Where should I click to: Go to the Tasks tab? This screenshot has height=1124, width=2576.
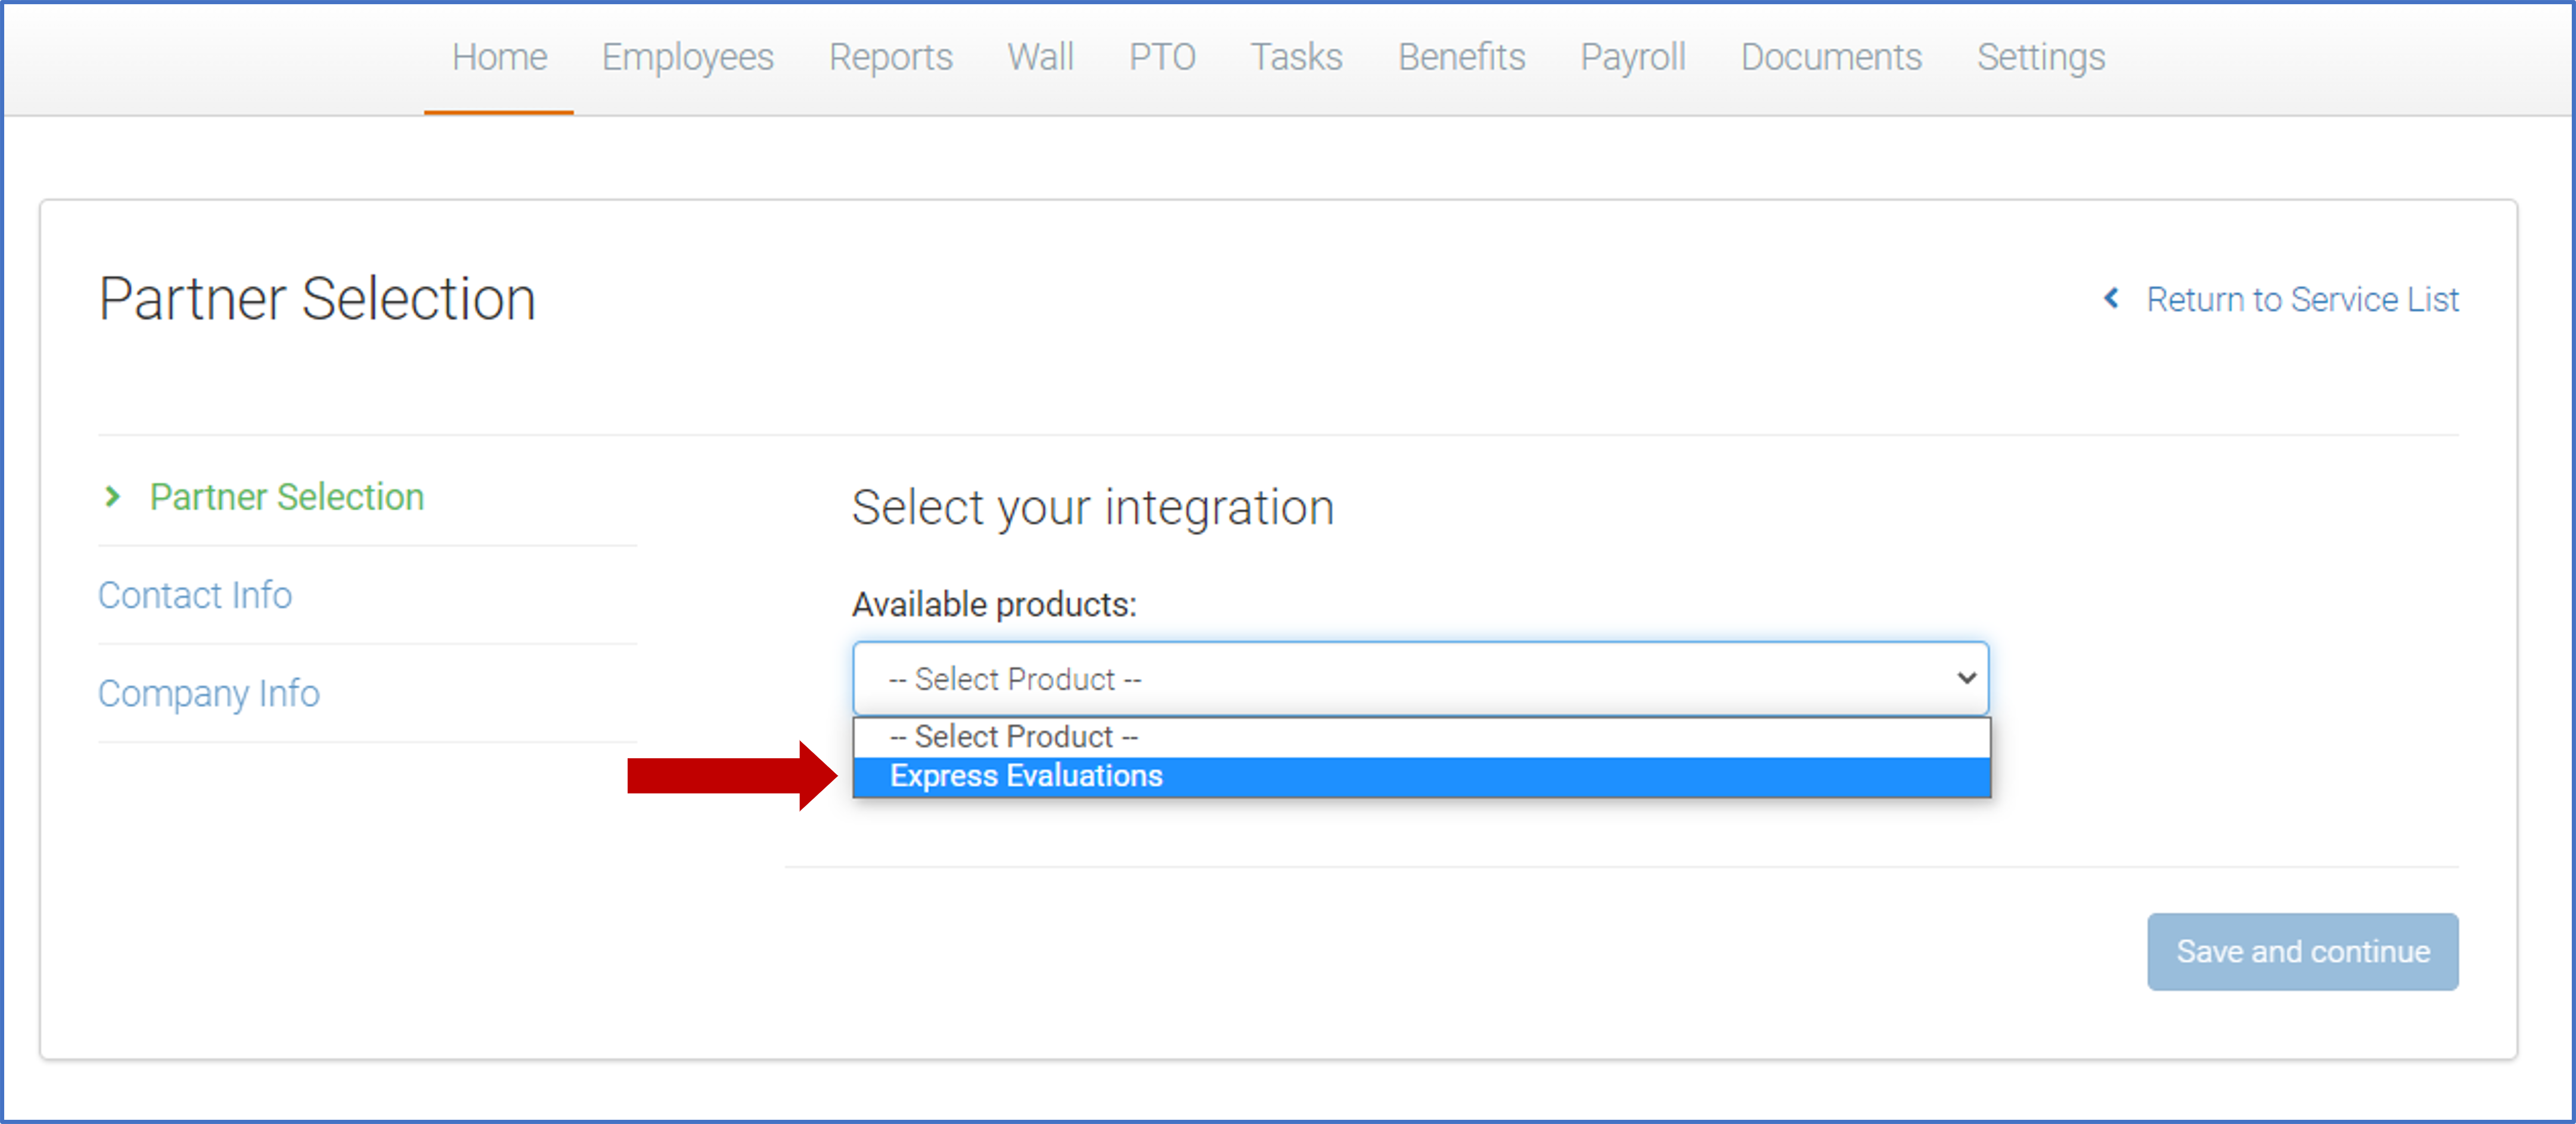point(1296,57)
